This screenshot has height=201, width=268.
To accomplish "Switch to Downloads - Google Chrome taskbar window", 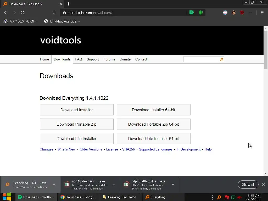I will pos(79,197).
